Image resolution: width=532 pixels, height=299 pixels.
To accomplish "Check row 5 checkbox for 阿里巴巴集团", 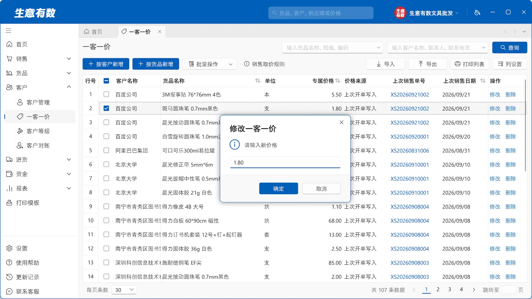I will point(106,150).
